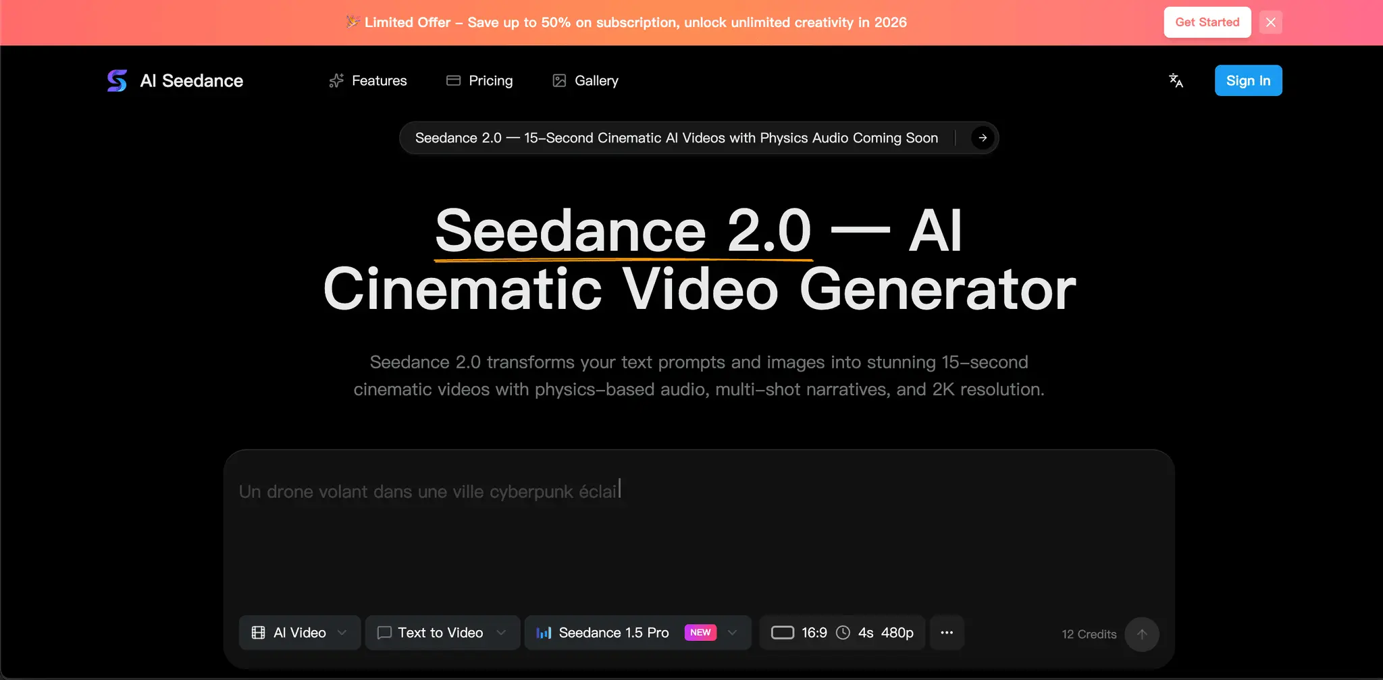Image resolution: width=1383 pixels, height=680 pixels.
Task: Click the 16:9 aspect ratio icon
Action: 783,633
